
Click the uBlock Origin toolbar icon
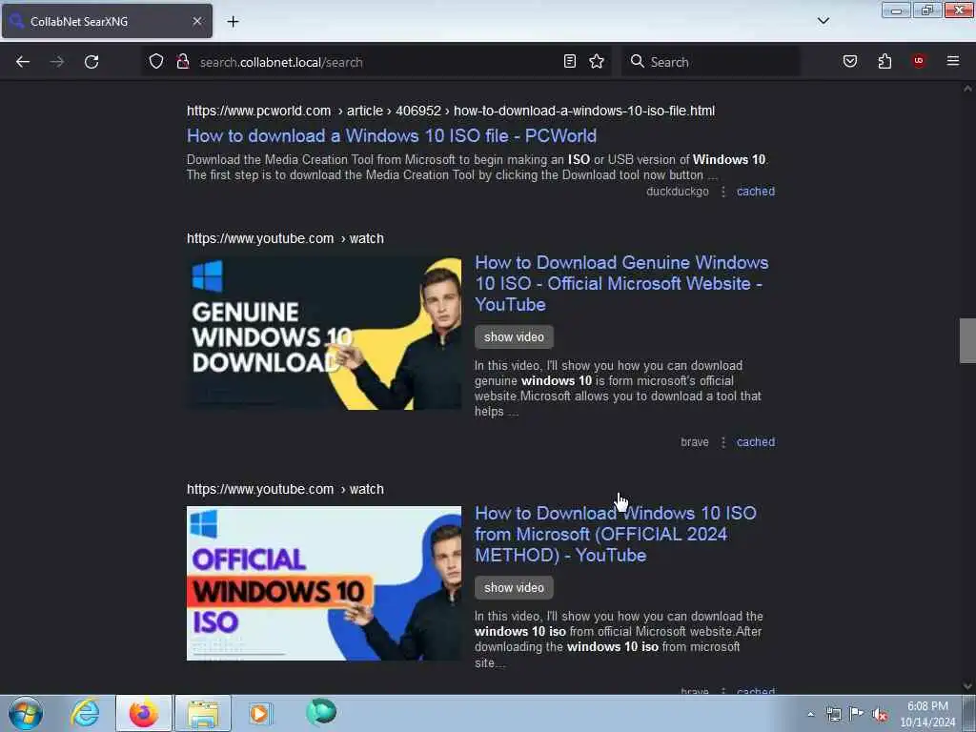(919, 62)
